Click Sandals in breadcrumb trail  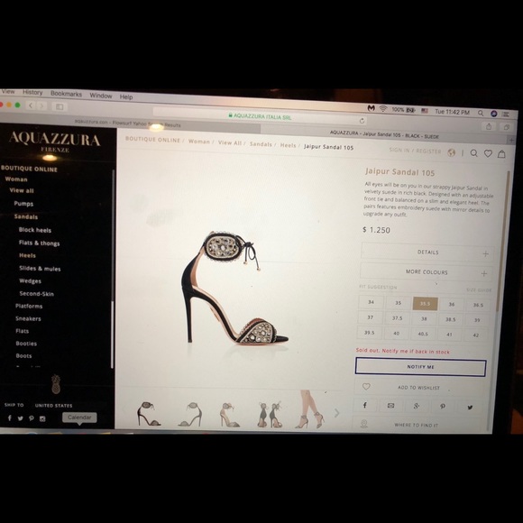[x=261, y=144]
